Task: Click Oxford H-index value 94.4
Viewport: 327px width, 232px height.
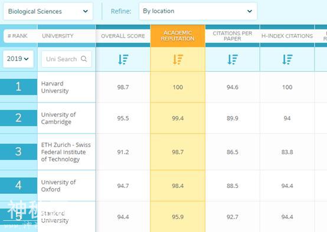Action: point(287,186)
